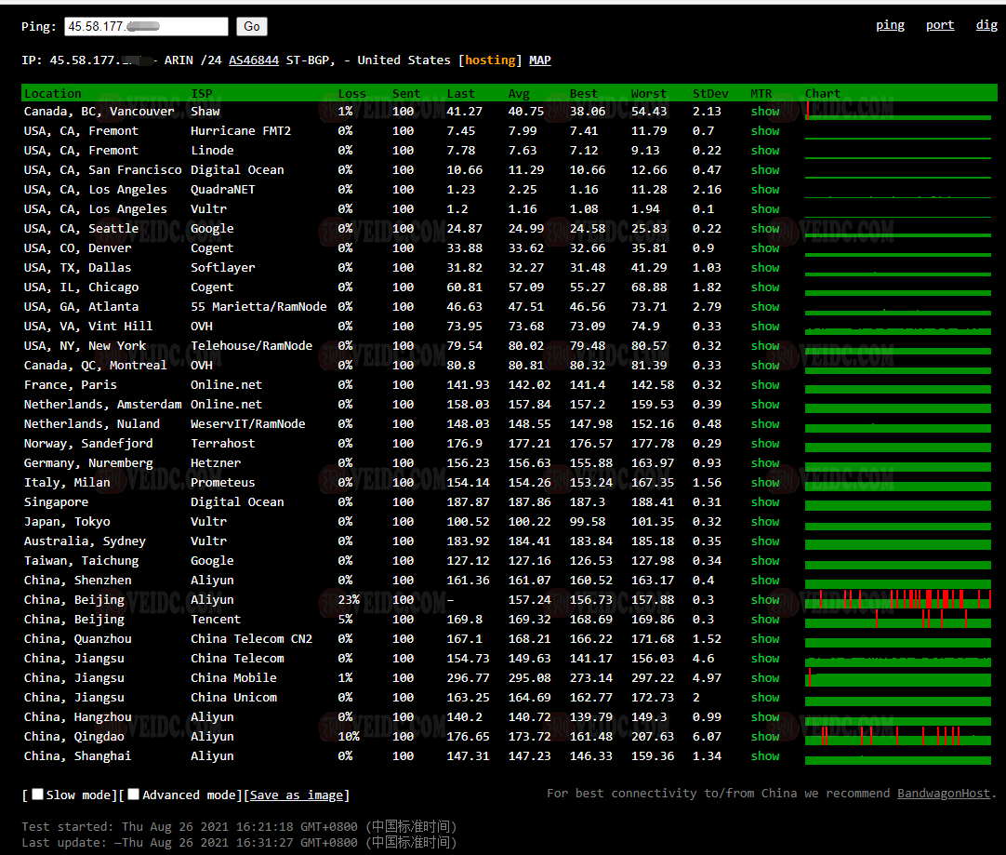Enable the Slow mode checkbox
The image size is (1006, 855).
pyautogui.click(x=38, y=795)
